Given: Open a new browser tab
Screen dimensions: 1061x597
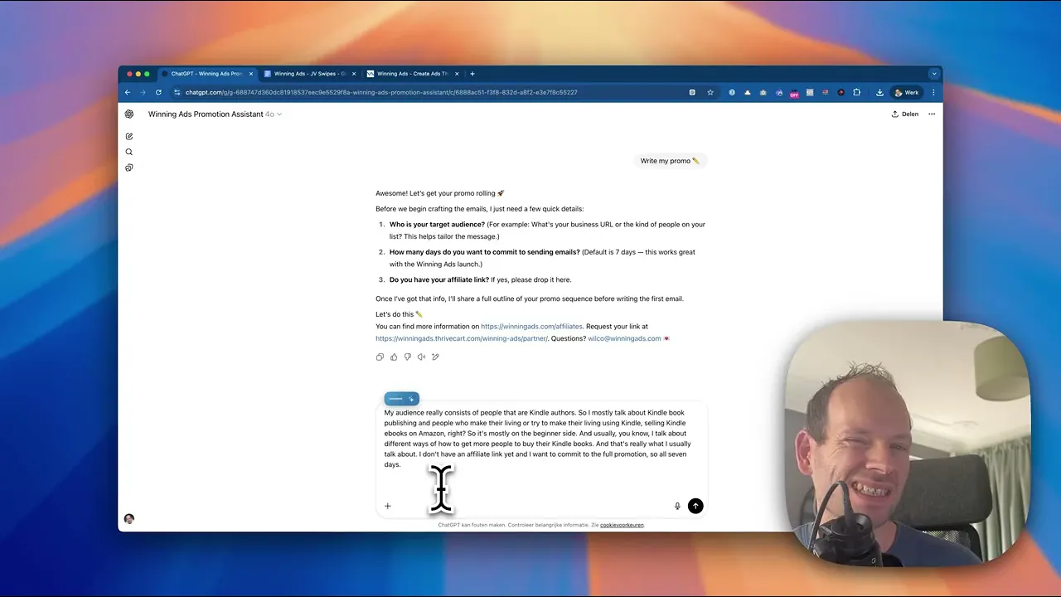Looking at the screenshot, I should tap(472, 74).
